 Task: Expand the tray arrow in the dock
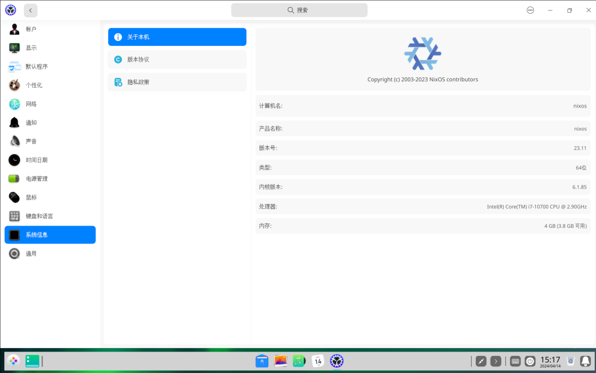tap(496, 361)
